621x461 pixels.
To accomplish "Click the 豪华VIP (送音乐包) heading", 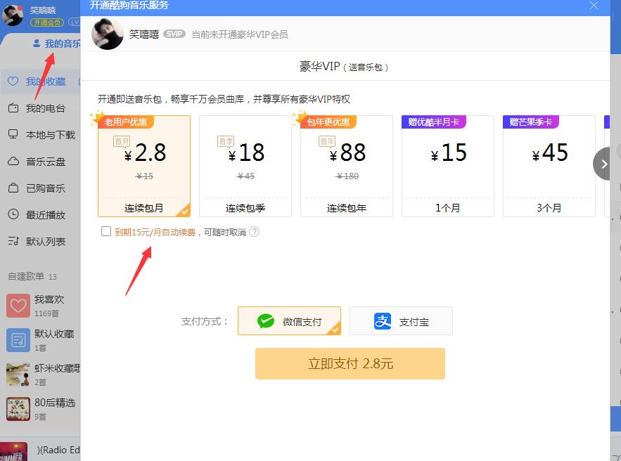I will 344,67.
